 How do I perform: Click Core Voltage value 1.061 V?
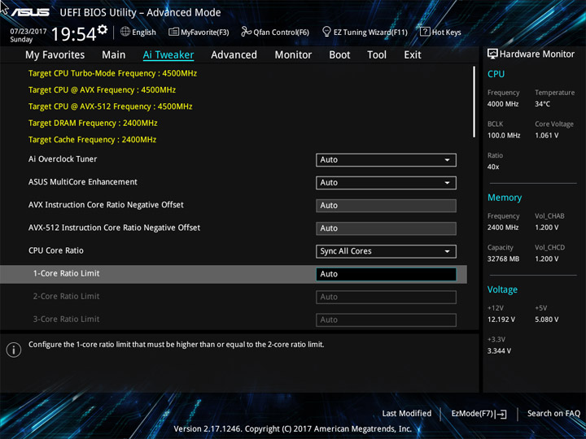coord(546,136)
